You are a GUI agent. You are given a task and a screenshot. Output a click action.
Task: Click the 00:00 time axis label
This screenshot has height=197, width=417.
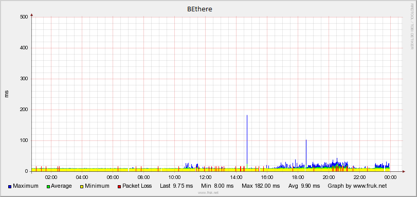click(390, 177)
